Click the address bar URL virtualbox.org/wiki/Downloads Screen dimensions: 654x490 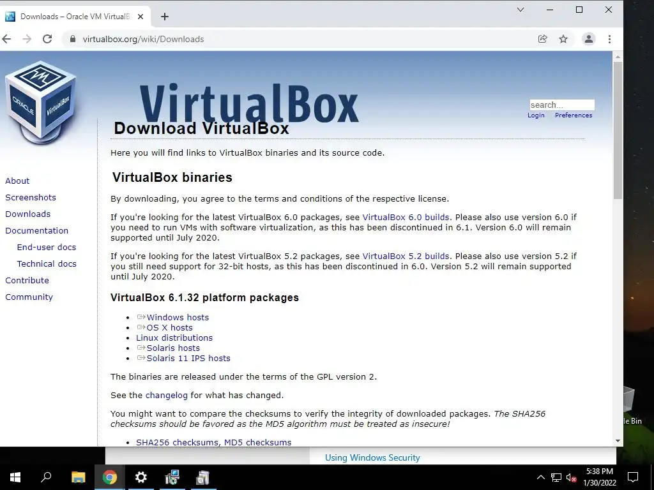[144, 39]
